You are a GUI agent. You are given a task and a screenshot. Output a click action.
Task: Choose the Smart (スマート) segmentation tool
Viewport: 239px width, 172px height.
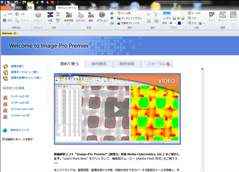point(22,20)
